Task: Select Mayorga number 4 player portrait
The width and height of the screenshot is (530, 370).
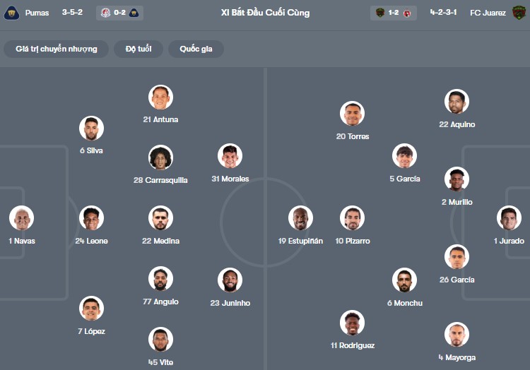Action: [x=457, y=335]
